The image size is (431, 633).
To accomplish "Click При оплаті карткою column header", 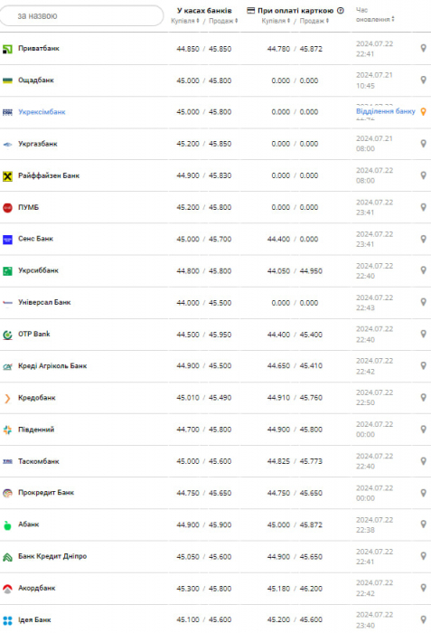I will tap(295, 11).
